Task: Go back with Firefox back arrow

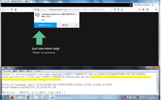Action: tap(4, 10)
